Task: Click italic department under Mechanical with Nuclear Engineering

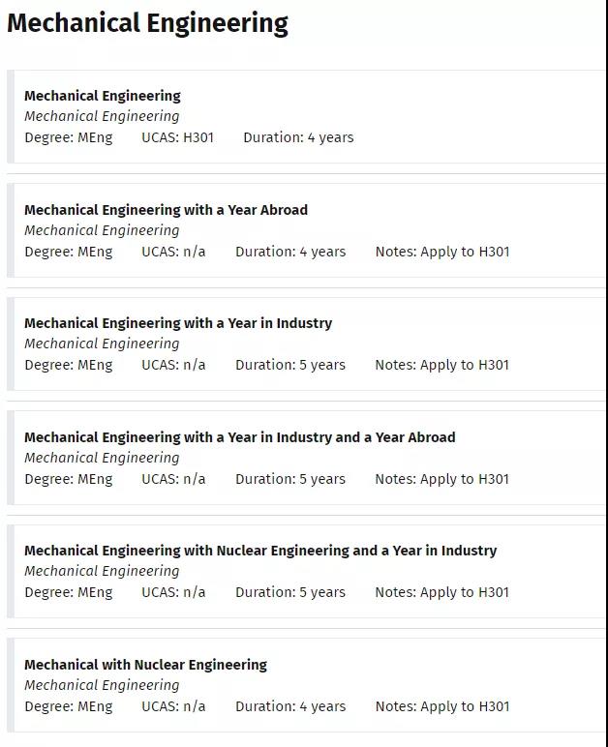Action: tap(102, 685)
